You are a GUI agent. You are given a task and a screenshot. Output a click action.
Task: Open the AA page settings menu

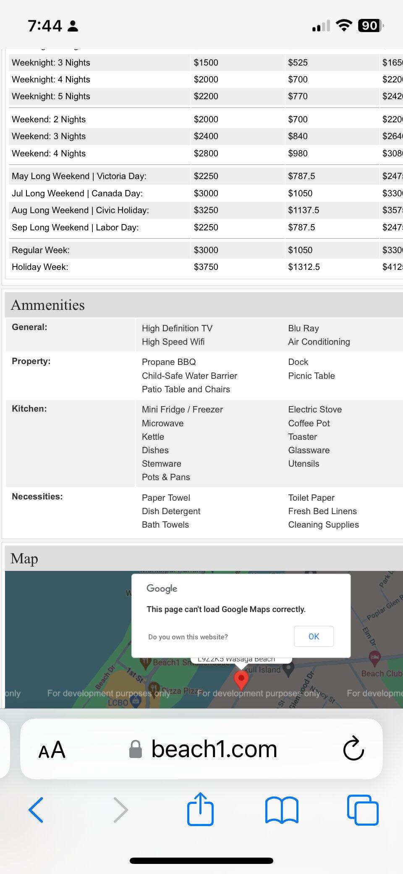52,750
